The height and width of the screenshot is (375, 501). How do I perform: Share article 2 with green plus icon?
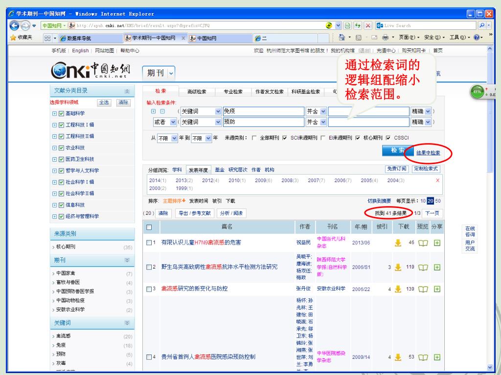tap(437, 267)
